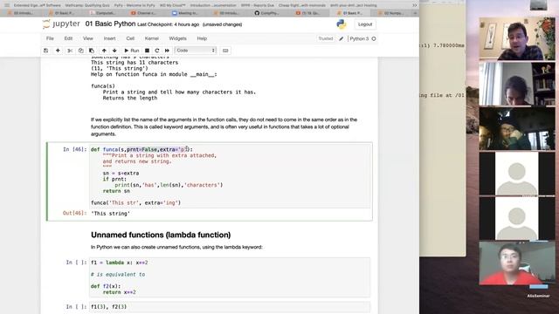Select participant in red shirt video tile
559x314 pixels.
[x=517, y=263]
